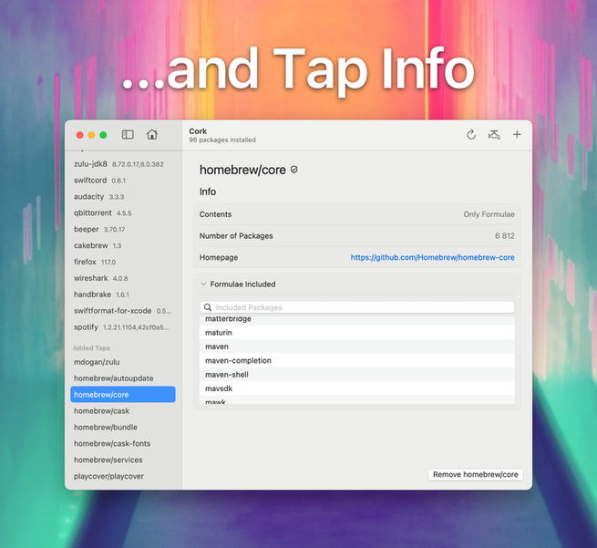Minimize Cork window with yellow button

point(91,135)
